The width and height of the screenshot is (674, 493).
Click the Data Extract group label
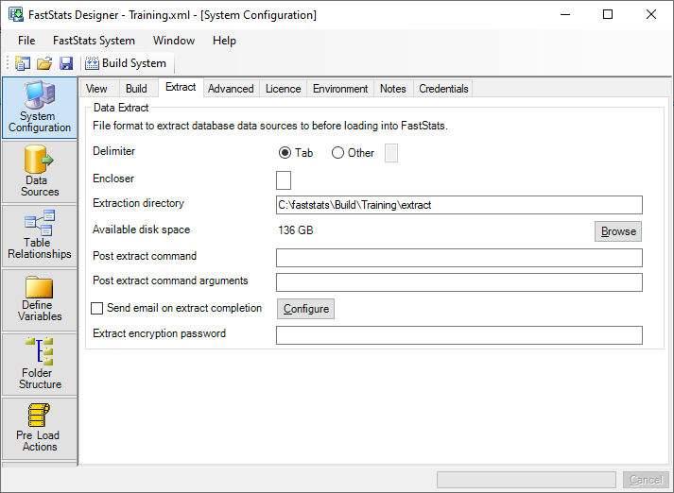(121, 108)
